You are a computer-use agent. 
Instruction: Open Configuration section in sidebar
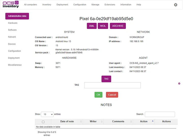click(x=14, y=51)
